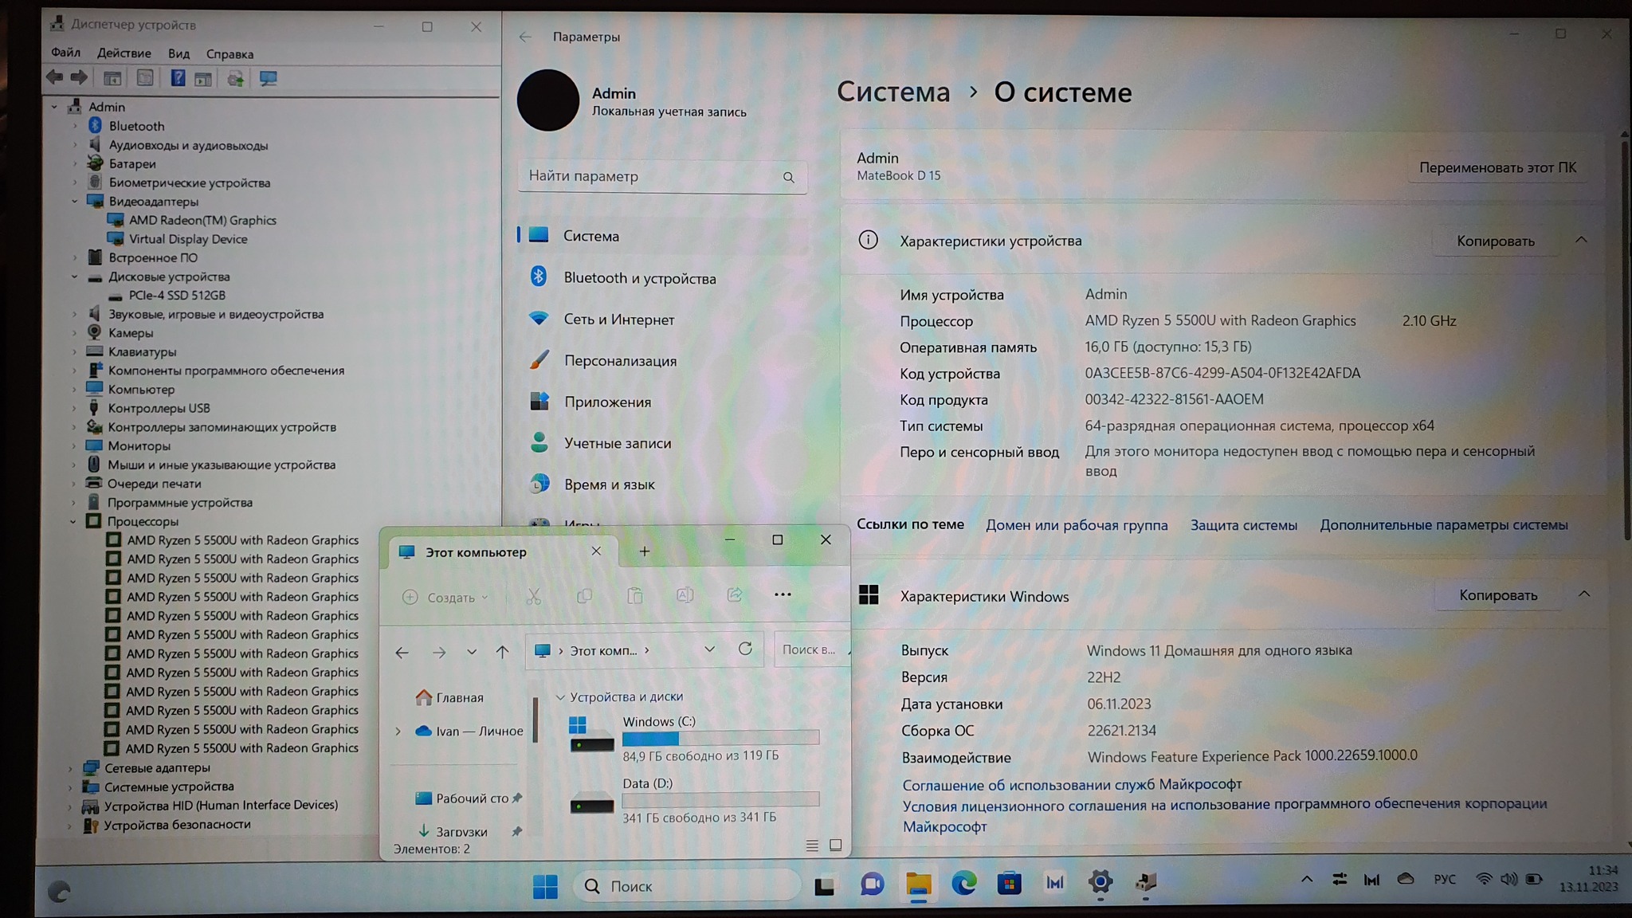Click the Cut scissors icon in Explorer

[x=533, y=596]
